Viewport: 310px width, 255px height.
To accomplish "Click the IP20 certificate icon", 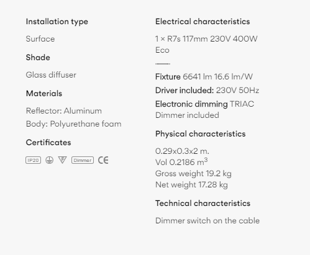I will [x=33, y=160].
